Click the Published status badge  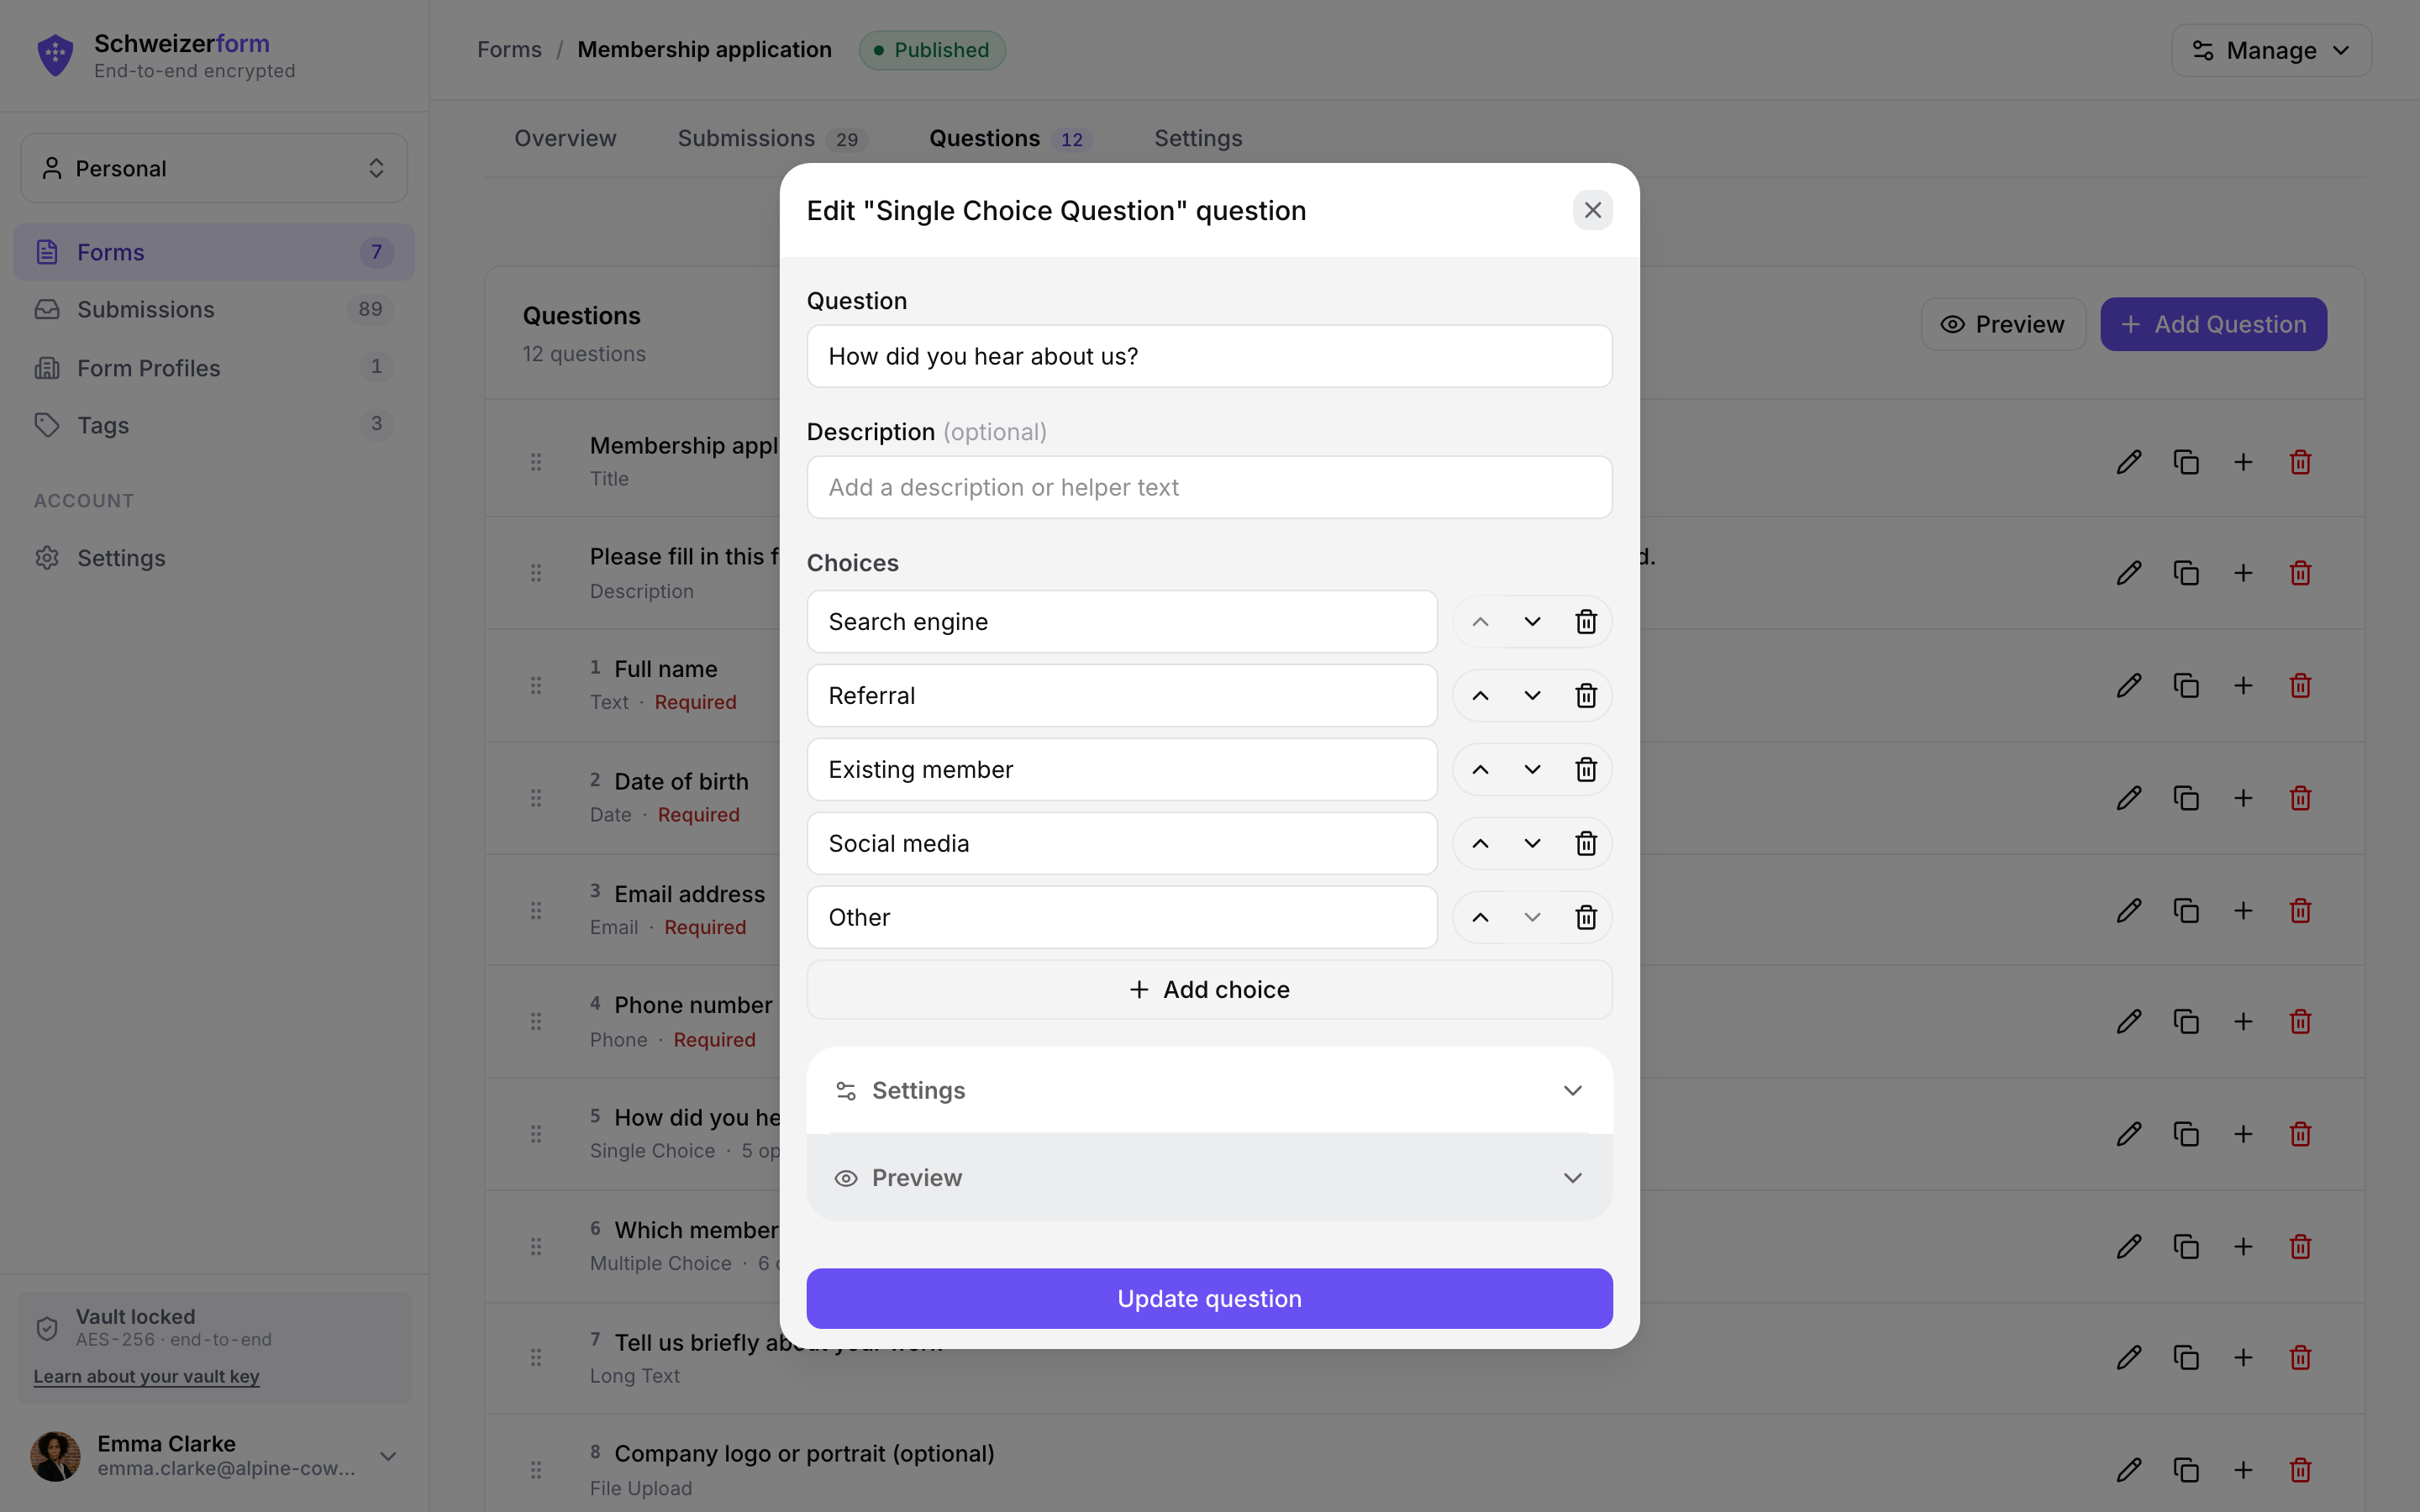coord(932,50)
